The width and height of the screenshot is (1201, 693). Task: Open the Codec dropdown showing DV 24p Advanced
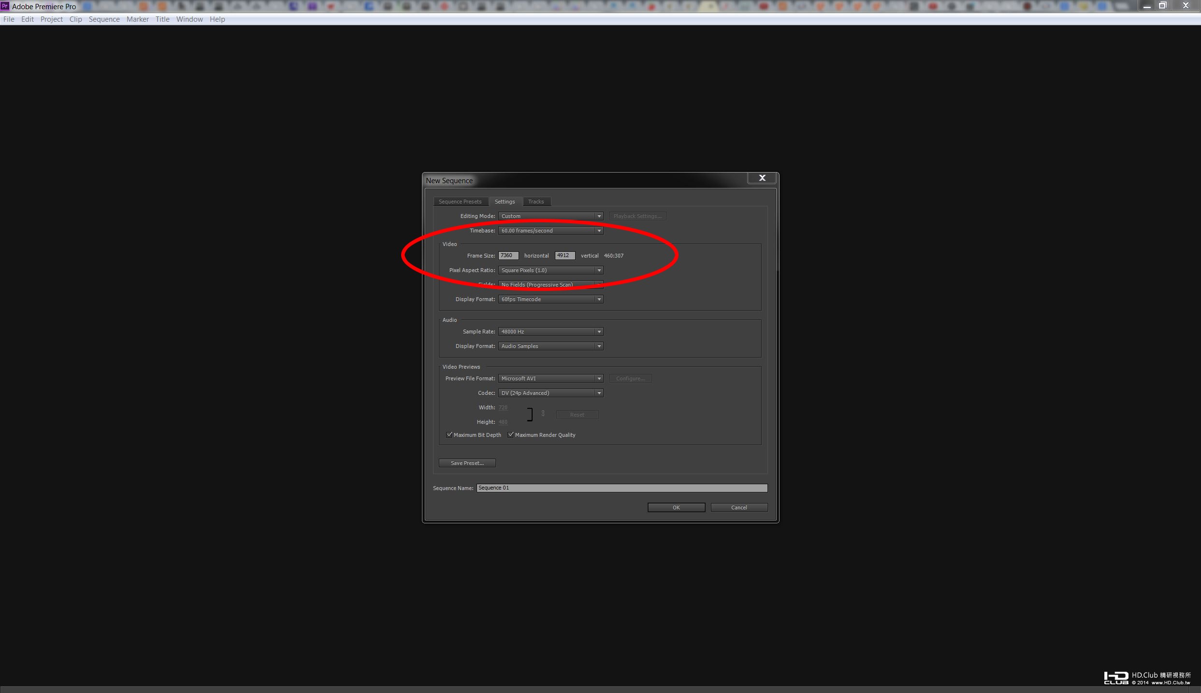[x=550, y=393]
